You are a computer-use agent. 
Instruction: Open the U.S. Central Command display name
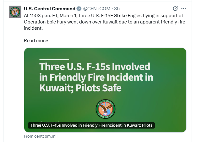50,8
